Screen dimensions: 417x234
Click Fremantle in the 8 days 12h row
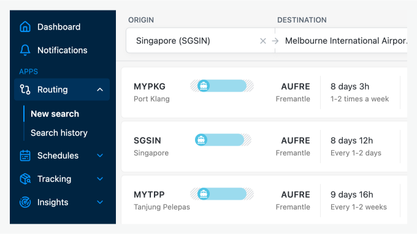(293, 153)
